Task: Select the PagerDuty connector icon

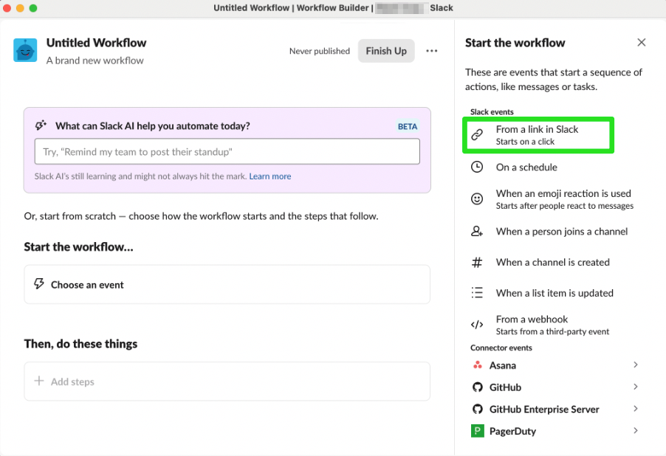Action: 478,431
